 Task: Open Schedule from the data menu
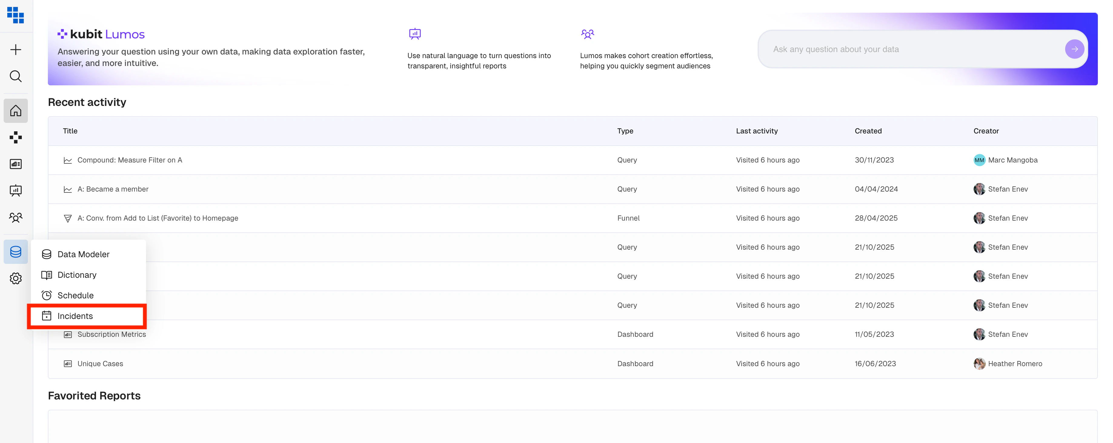[x=76, y=295]
